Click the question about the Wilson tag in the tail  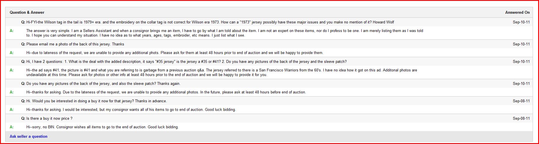coord(210,22)
